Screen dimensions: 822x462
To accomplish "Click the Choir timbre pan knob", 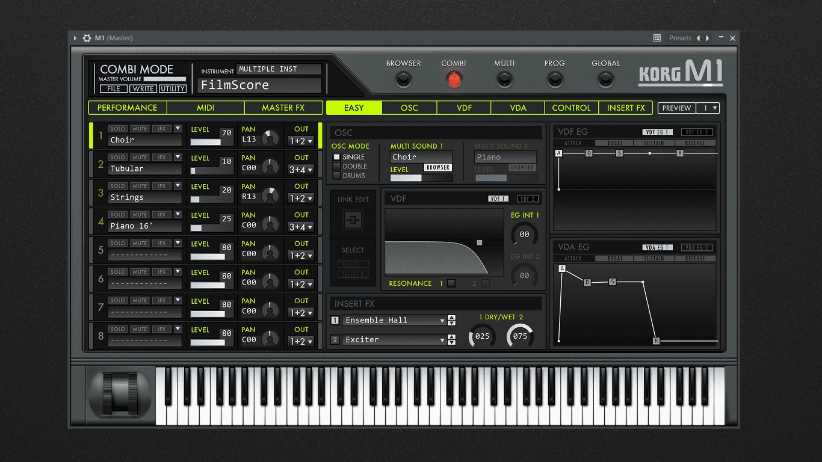I will click(270, 138).
